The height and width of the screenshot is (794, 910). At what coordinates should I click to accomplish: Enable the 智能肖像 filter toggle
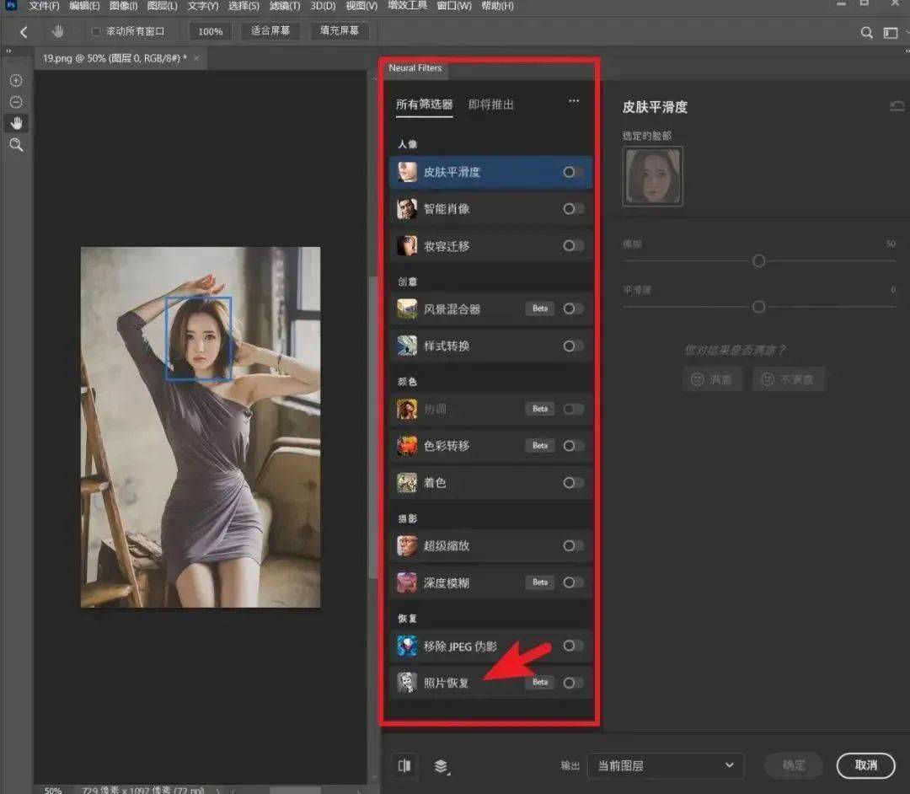pyautogui.click(x=574, y=209)
